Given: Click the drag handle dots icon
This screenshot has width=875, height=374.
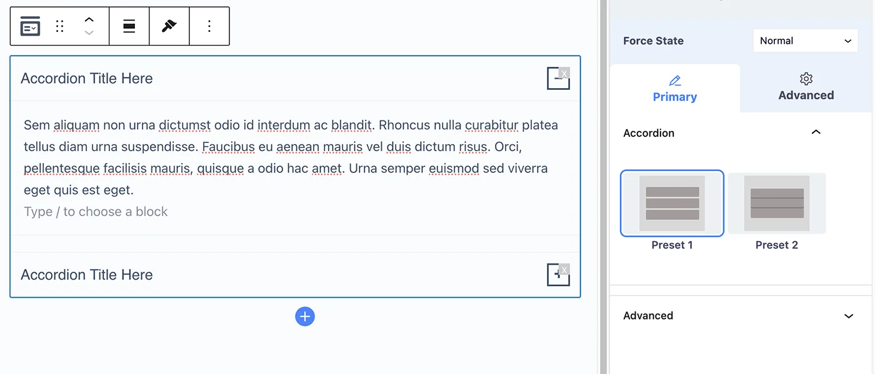Looking at the screenshot, I should point(60,26).
